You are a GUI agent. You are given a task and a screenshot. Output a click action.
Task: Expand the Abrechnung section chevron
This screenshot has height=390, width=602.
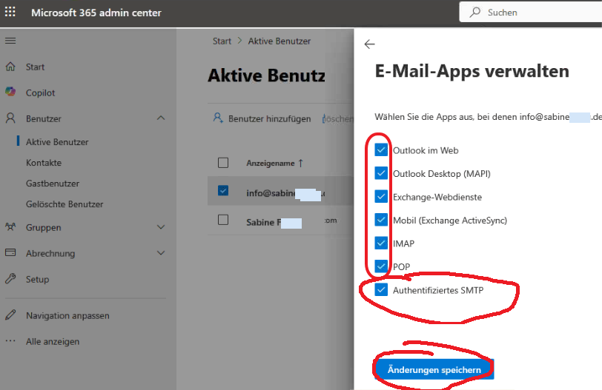pos(161,253)
